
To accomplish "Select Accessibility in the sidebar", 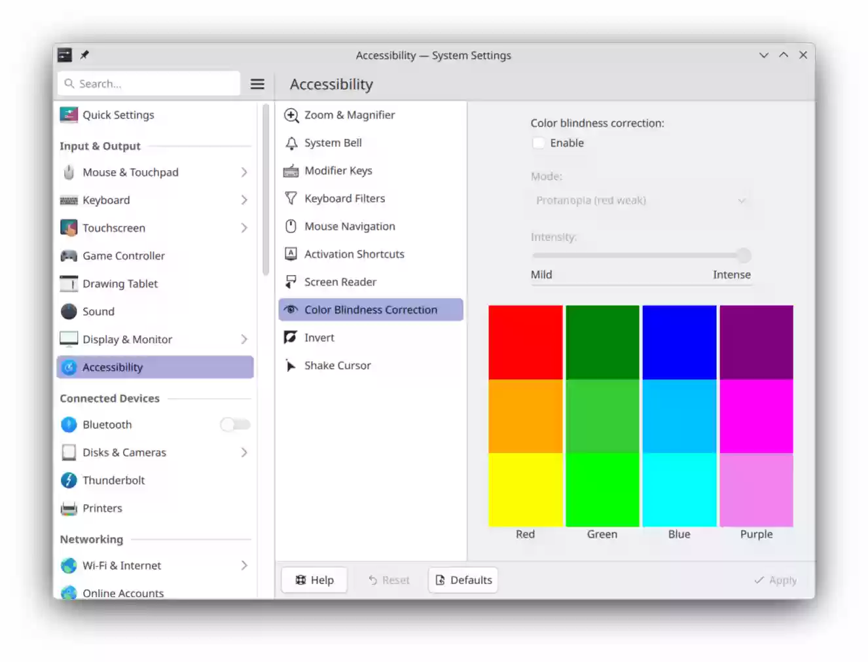I will pyautogui.click(x=113, y=367).
